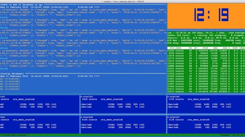Click the 'top - 12:19:24 up 180 days' line
The height and width of the screenshot is (137, 245).
[x=206, y=33]
